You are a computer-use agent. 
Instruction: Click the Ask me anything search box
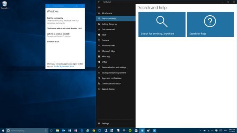click(27, 130)
